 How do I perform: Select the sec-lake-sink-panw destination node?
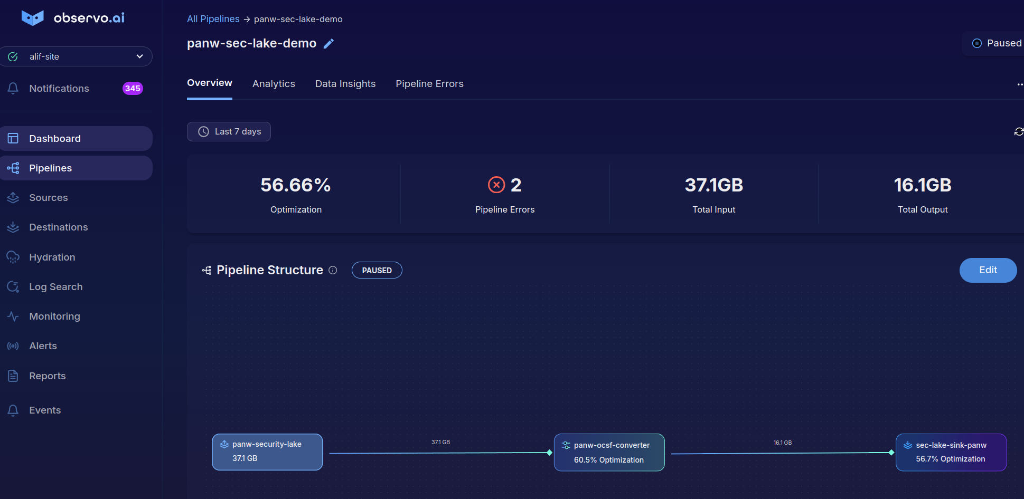[x=951, y=453]
